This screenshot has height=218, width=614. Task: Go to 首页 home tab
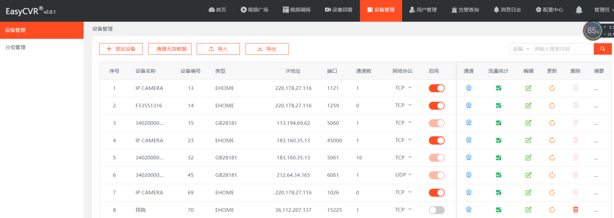coord(217,10)
